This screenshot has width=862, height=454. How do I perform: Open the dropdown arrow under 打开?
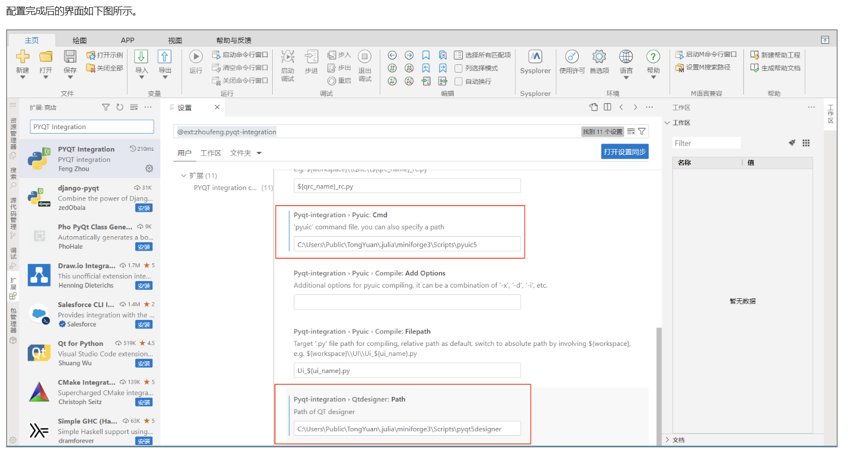46,78
